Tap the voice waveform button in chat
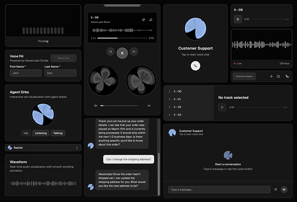Screen dimensions: 297x202 pos(284,190)
